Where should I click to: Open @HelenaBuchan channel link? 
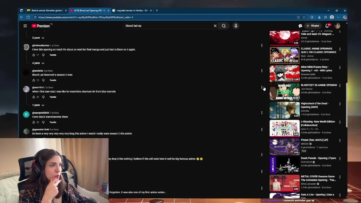[x=41, y=45]
